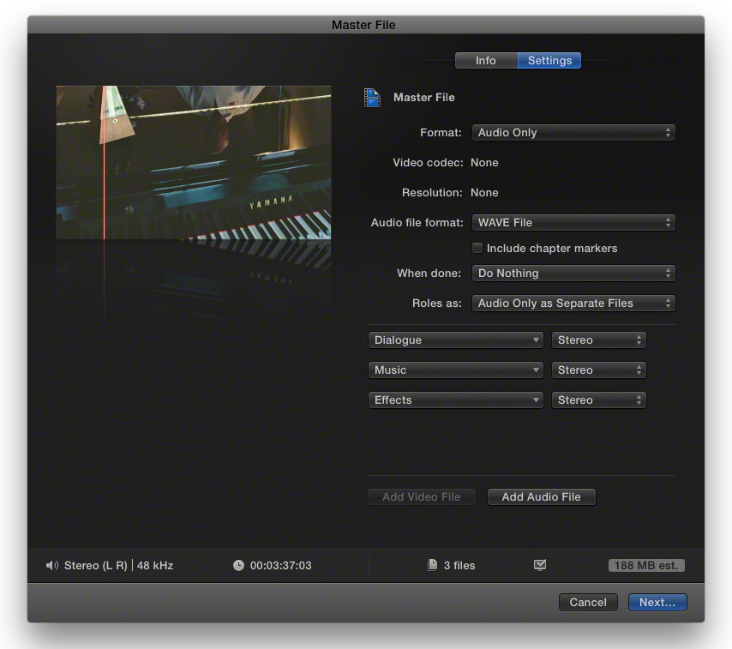Open the Roles as dropdown
732x649 pixels.
(573, 303)
